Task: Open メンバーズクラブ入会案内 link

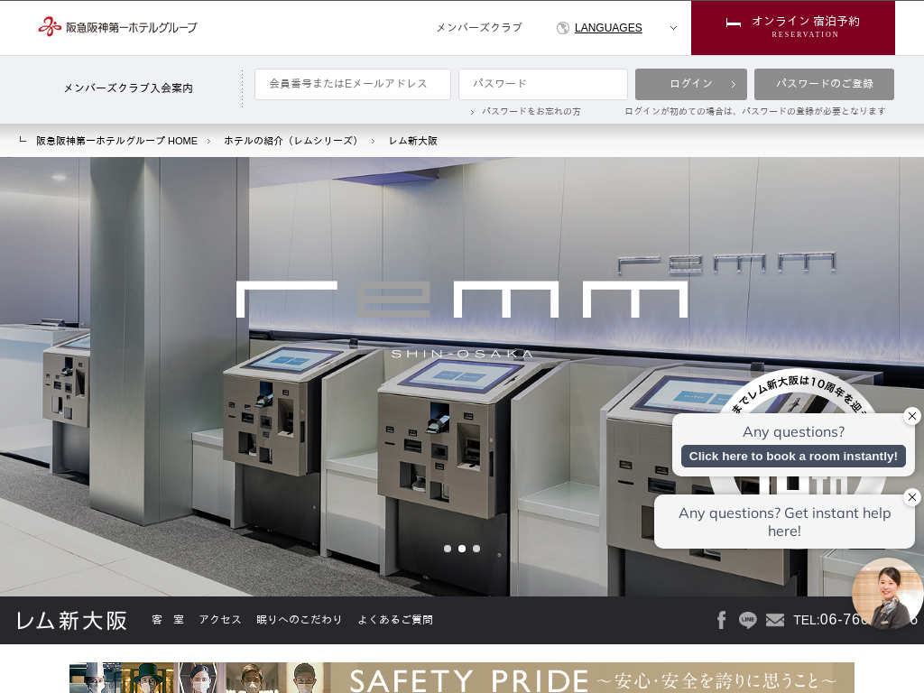Action: coord(128,88)
